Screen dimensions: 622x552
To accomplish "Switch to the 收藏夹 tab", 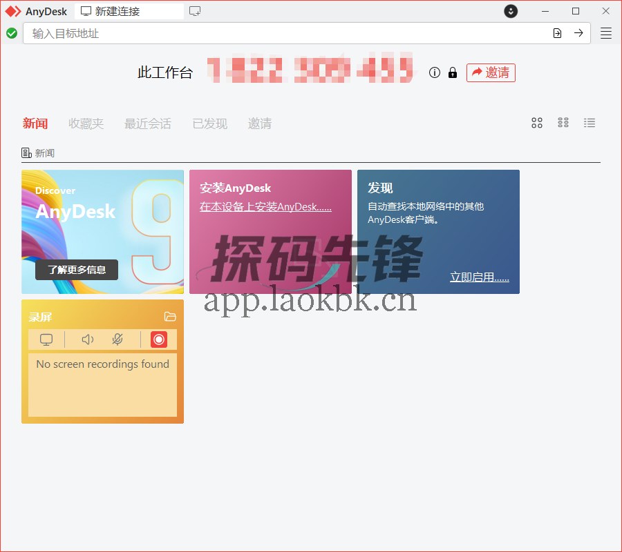I will pos(86,124).
